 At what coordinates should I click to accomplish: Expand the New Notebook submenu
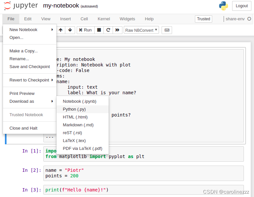30,30
